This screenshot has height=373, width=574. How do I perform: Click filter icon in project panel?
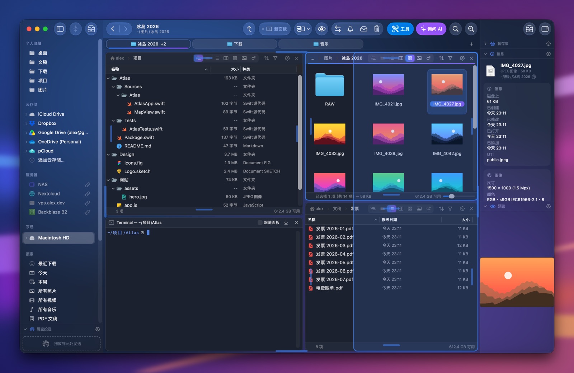click(275, 58)
